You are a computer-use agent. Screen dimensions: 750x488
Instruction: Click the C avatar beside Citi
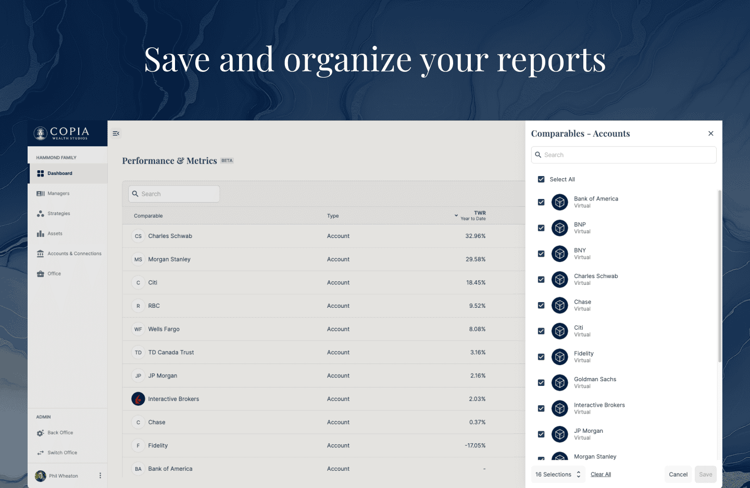[138, 283]
